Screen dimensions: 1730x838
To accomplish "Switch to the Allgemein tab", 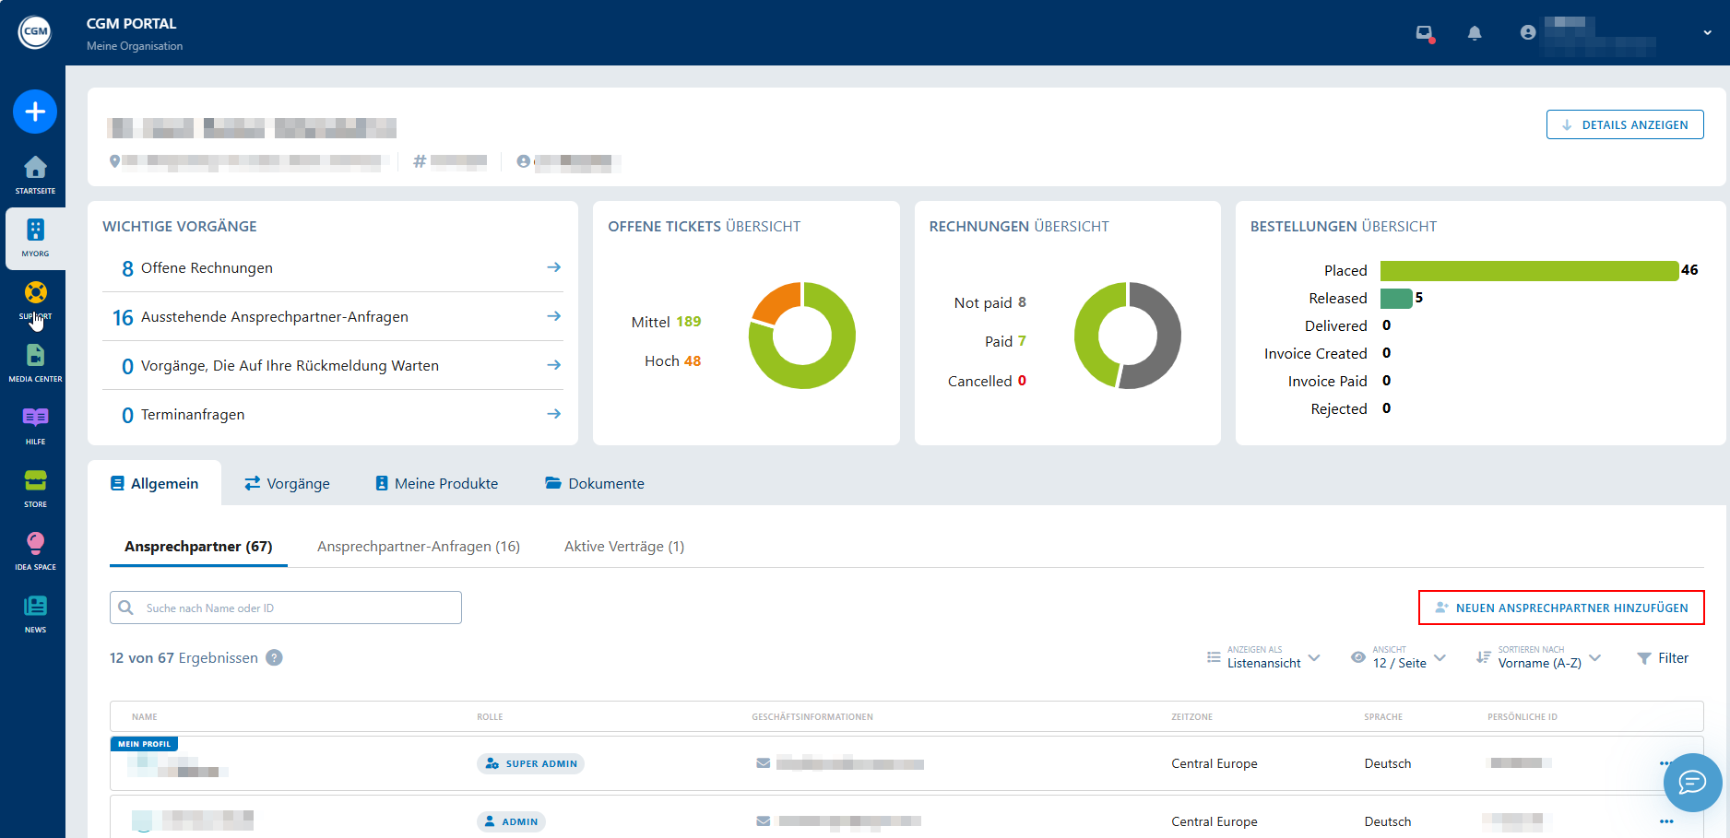I will coord(154,483).
